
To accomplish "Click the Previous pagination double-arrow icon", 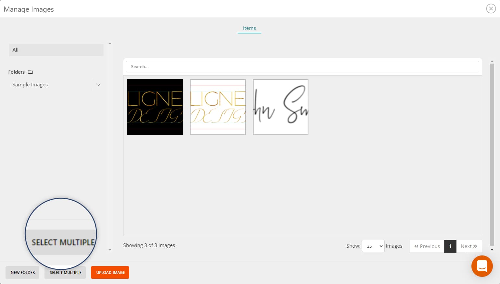I will (x=417, y=246).
